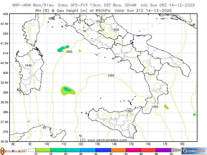Click the small green patch near 17E 38.25N
This screenshot has height=155, width=207.
coord(166,106)
